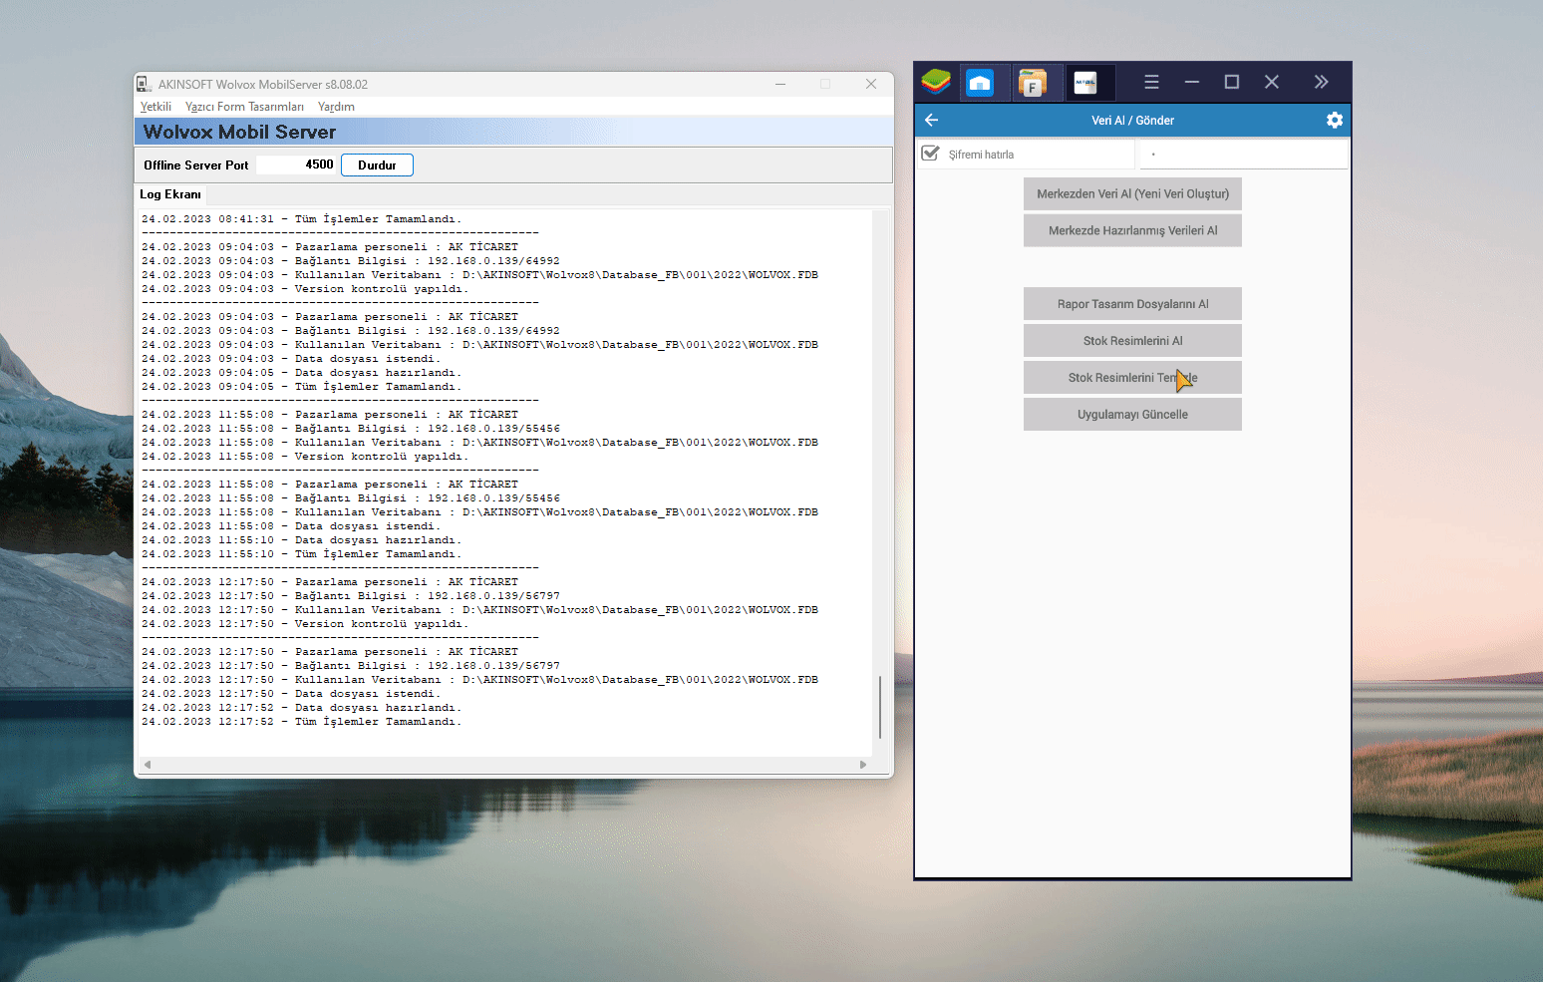
Task: Open the Yardım menu in MobilServer
Action: tap(336, 107)
